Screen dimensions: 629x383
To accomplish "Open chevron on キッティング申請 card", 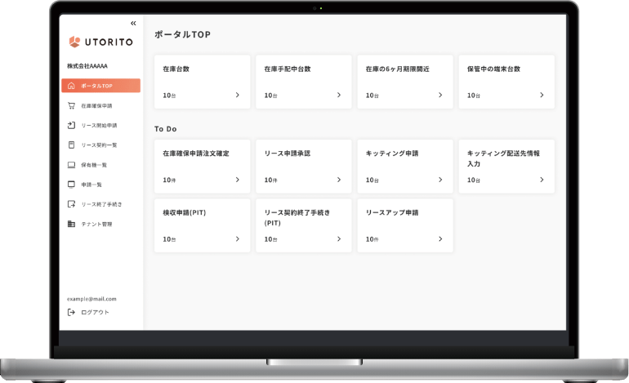I will [x=440, y=180].
